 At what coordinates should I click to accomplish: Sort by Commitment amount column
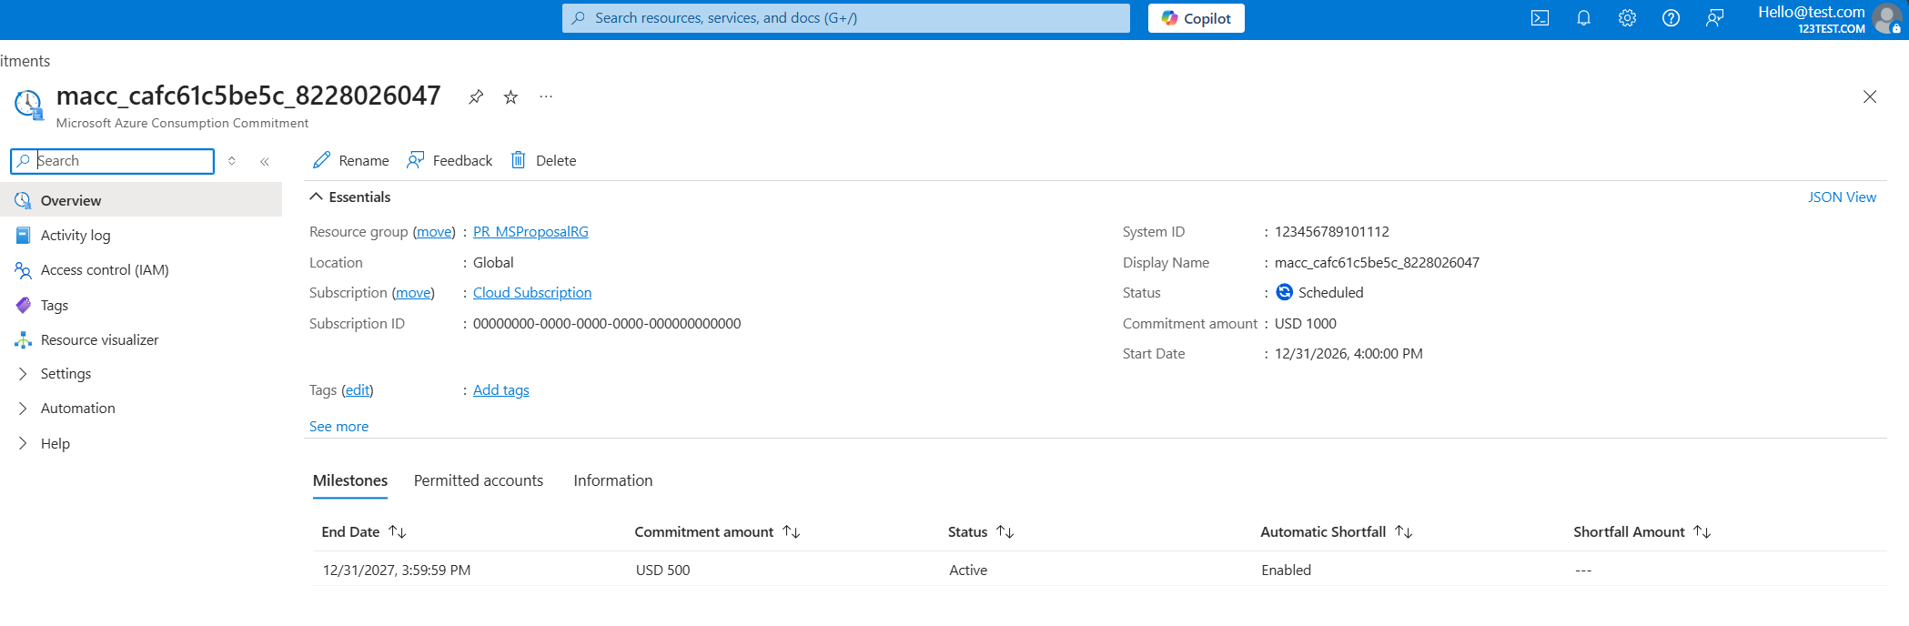[717, 532]
